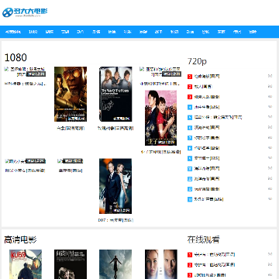Click rank 2 badge in 在线观看 list
Viewport: 279px width, 279px height.
tap(190, 265)
